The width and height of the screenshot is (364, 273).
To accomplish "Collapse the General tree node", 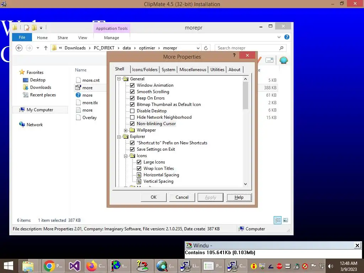I will pos(119,79).
